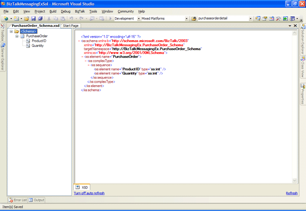This screenshot has height=211, width=306.
Task: Open the Add New Item dropdown arrow
Action: 21,19
